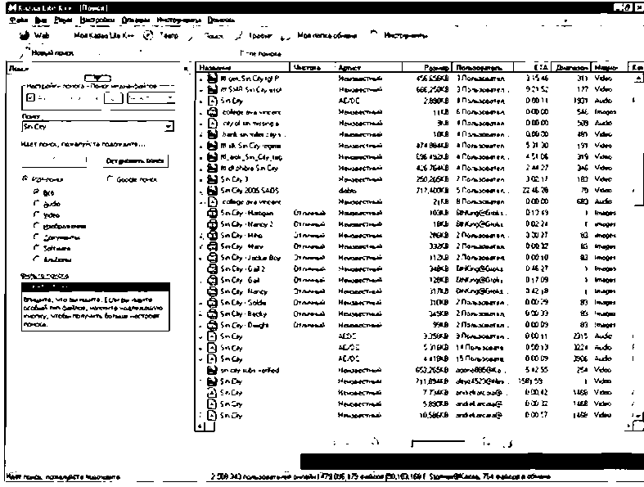Screen dimensions: 644x487
Task: Click image icon of 'Sin City - Marv'
Action: tap(212, 246)
